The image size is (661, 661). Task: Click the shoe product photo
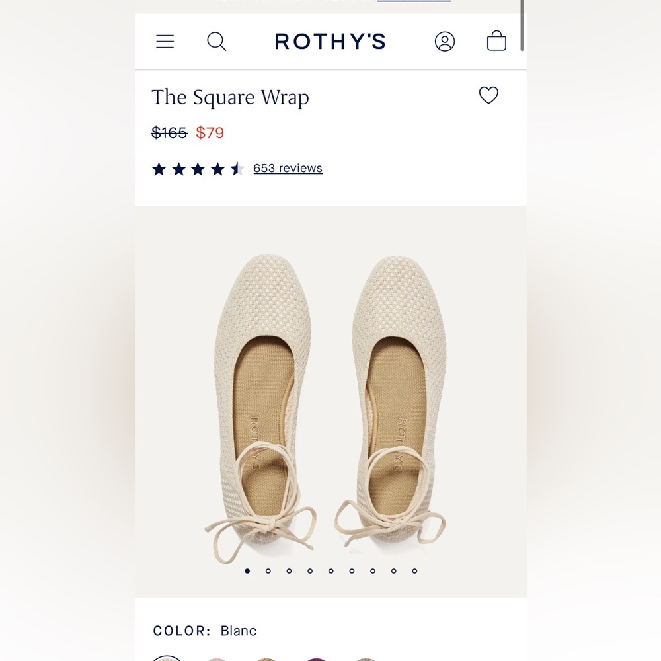point(330,397)
